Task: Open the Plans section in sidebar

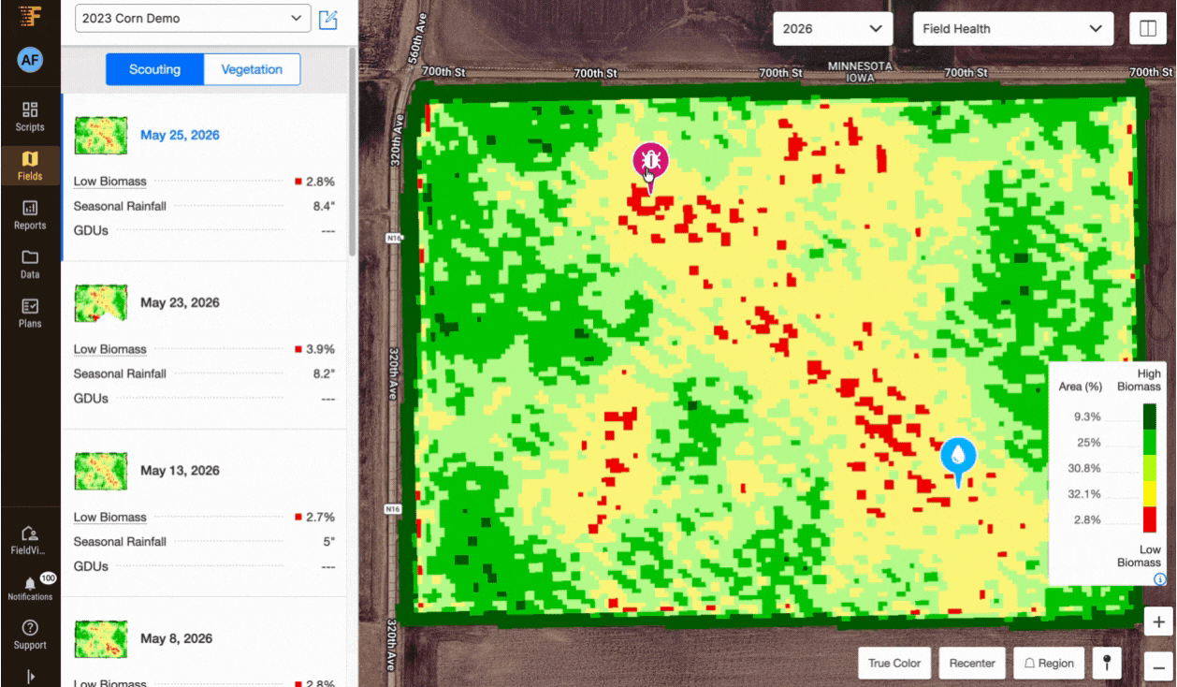Action: 30,313
